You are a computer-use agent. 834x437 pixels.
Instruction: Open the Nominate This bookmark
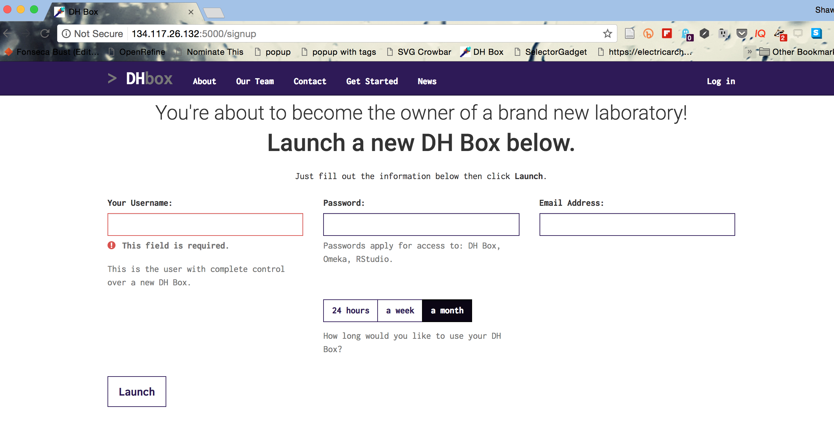pyautogui.click(x=209, y=52)
